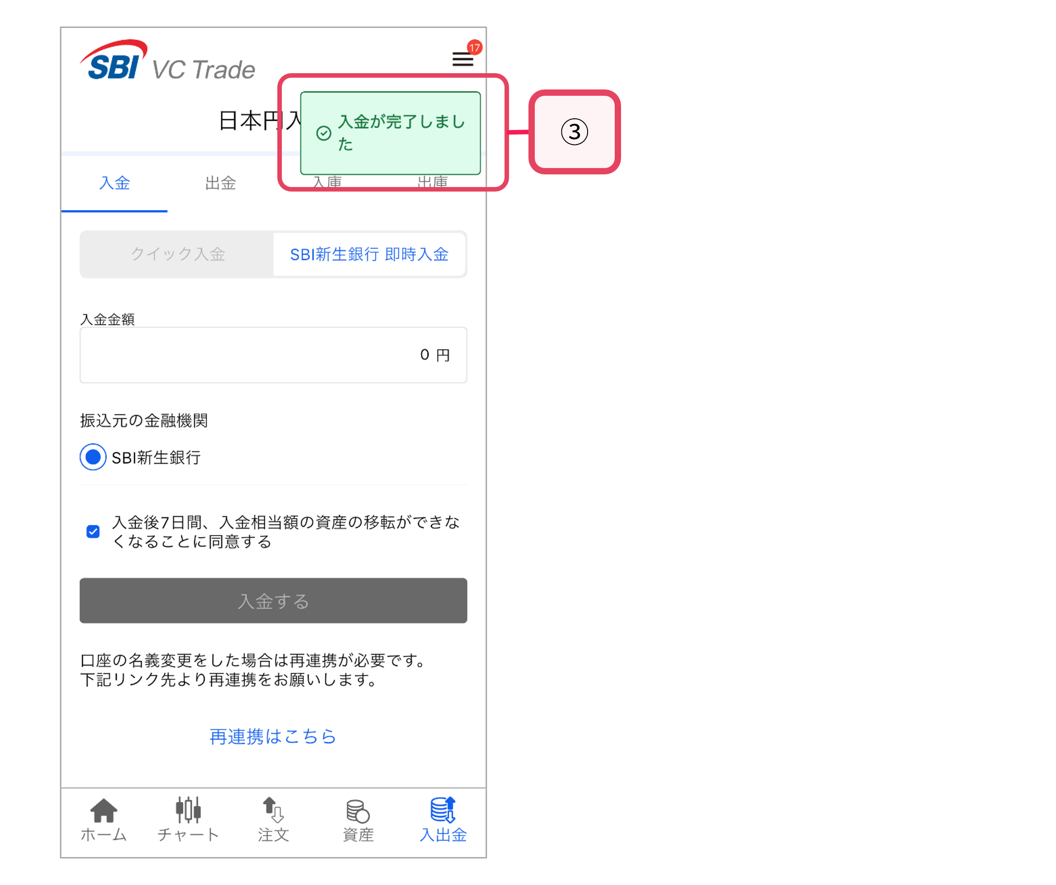
Task: Go to Home in bottom navigation
Action: (103, 820)
